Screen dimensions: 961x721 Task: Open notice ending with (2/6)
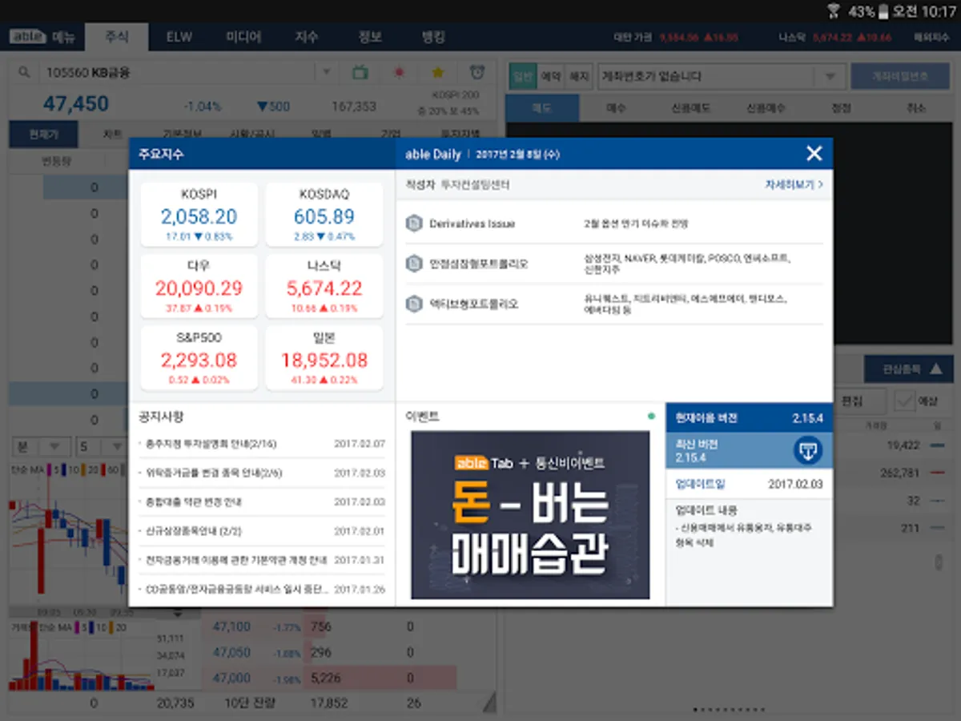[x=261, y=473]
